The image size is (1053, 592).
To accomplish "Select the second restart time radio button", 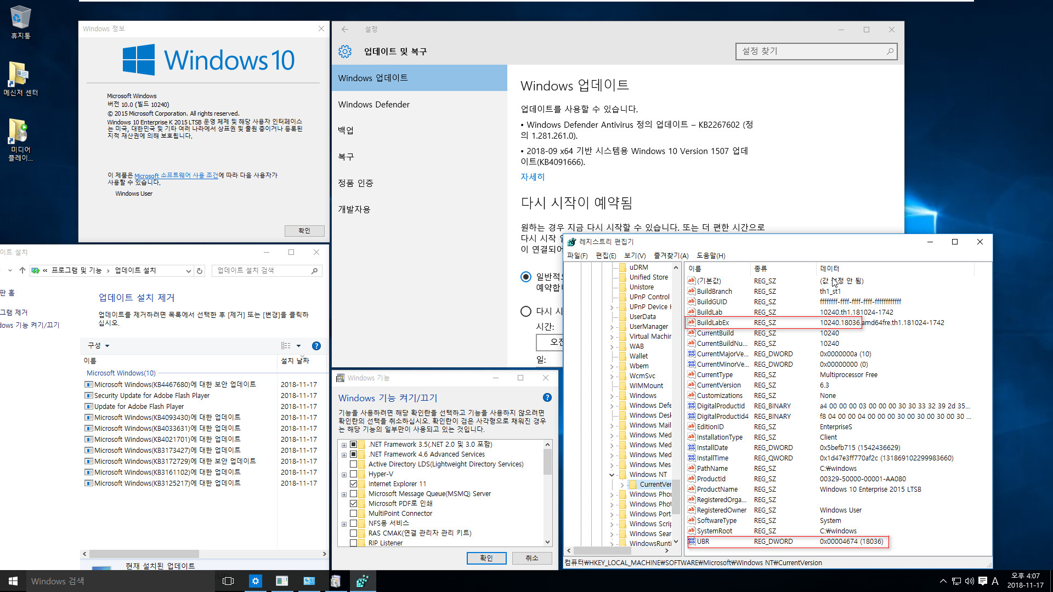I will (x=526, y=311).
